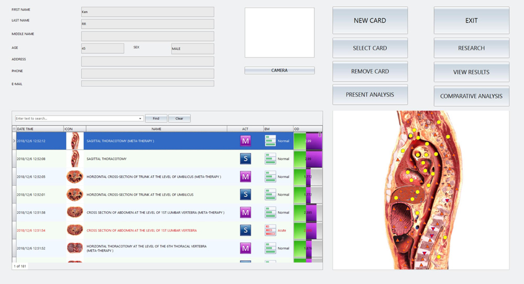The width and height of the screenshot is (524, 284).
Task: Click the Find button beside search box
Action: point(156,119)
